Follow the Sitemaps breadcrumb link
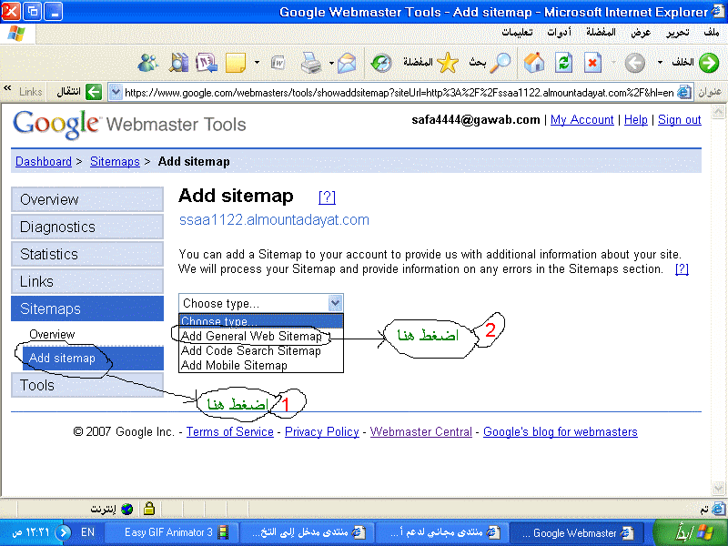Image resolution: width=728 pixels, height=546 pixels. (115, 162)
